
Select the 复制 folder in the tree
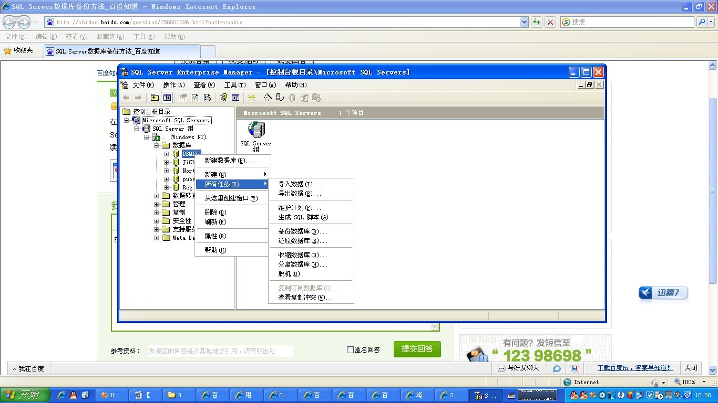pyautogui.click(x=174, y=213)
